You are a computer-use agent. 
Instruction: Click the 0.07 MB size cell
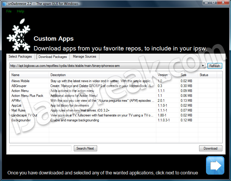coord(186,110)
